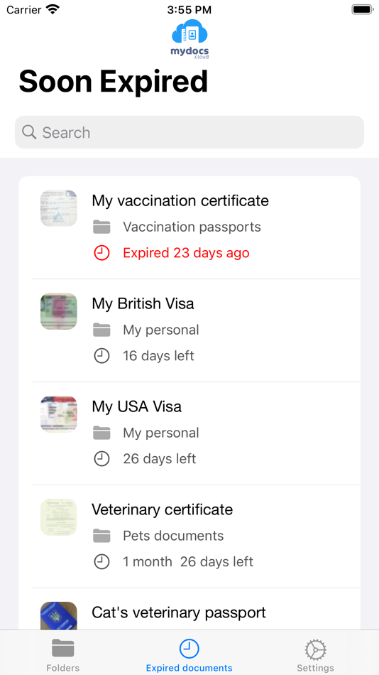Focus the Search input field

[189, 132]
